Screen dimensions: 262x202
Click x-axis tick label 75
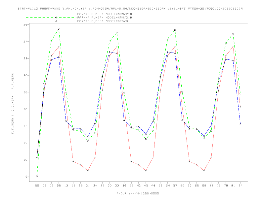(x=219, y=185)
